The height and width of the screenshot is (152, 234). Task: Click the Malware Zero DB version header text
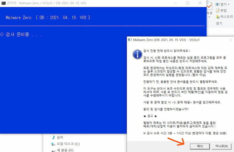[x=48, y=17]
